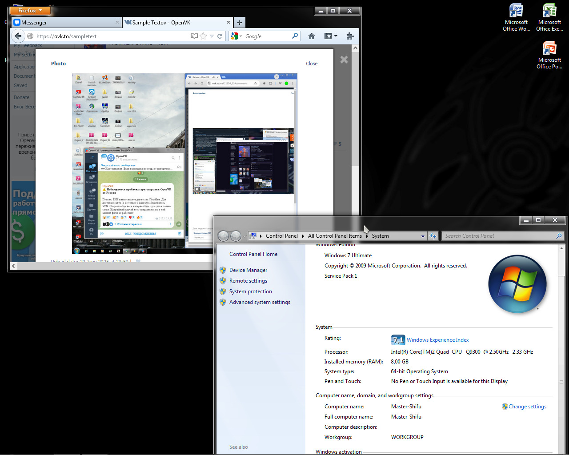This screenshot has width=569, height=455.
Task: Refresh the Control Panel address bar view
Action: [433, 236]
